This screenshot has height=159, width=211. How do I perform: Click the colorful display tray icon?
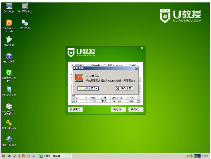click(x=195, y=156)
